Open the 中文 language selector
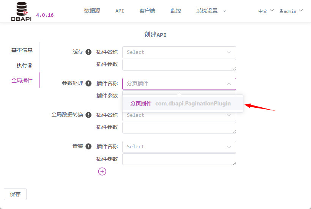Screen dimensions: 311x209 [x=266, y=11]
